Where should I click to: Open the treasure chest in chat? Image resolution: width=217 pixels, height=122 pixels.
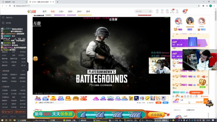coord(203,82)
